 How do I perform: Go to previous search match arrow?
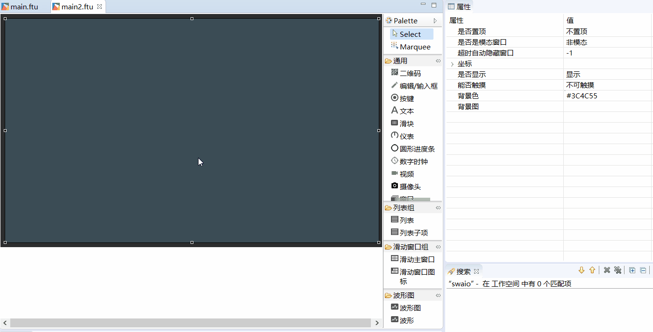pos(592,270)
